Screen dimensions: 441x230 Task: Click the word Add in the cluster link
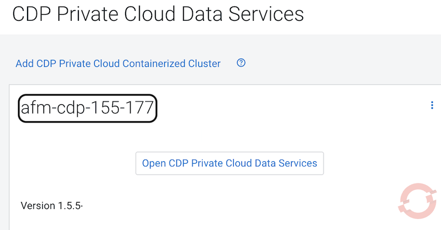[24, 64]
